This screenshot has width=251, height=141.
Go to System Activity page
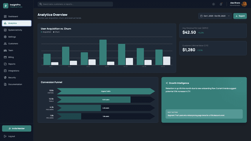(16, 30)
